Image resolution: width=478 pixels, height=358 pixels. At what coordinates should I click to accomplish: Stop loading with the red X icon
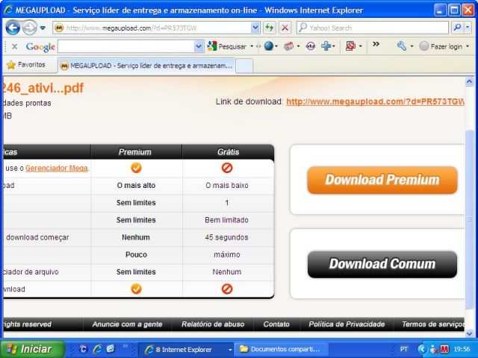coord(285,28)
